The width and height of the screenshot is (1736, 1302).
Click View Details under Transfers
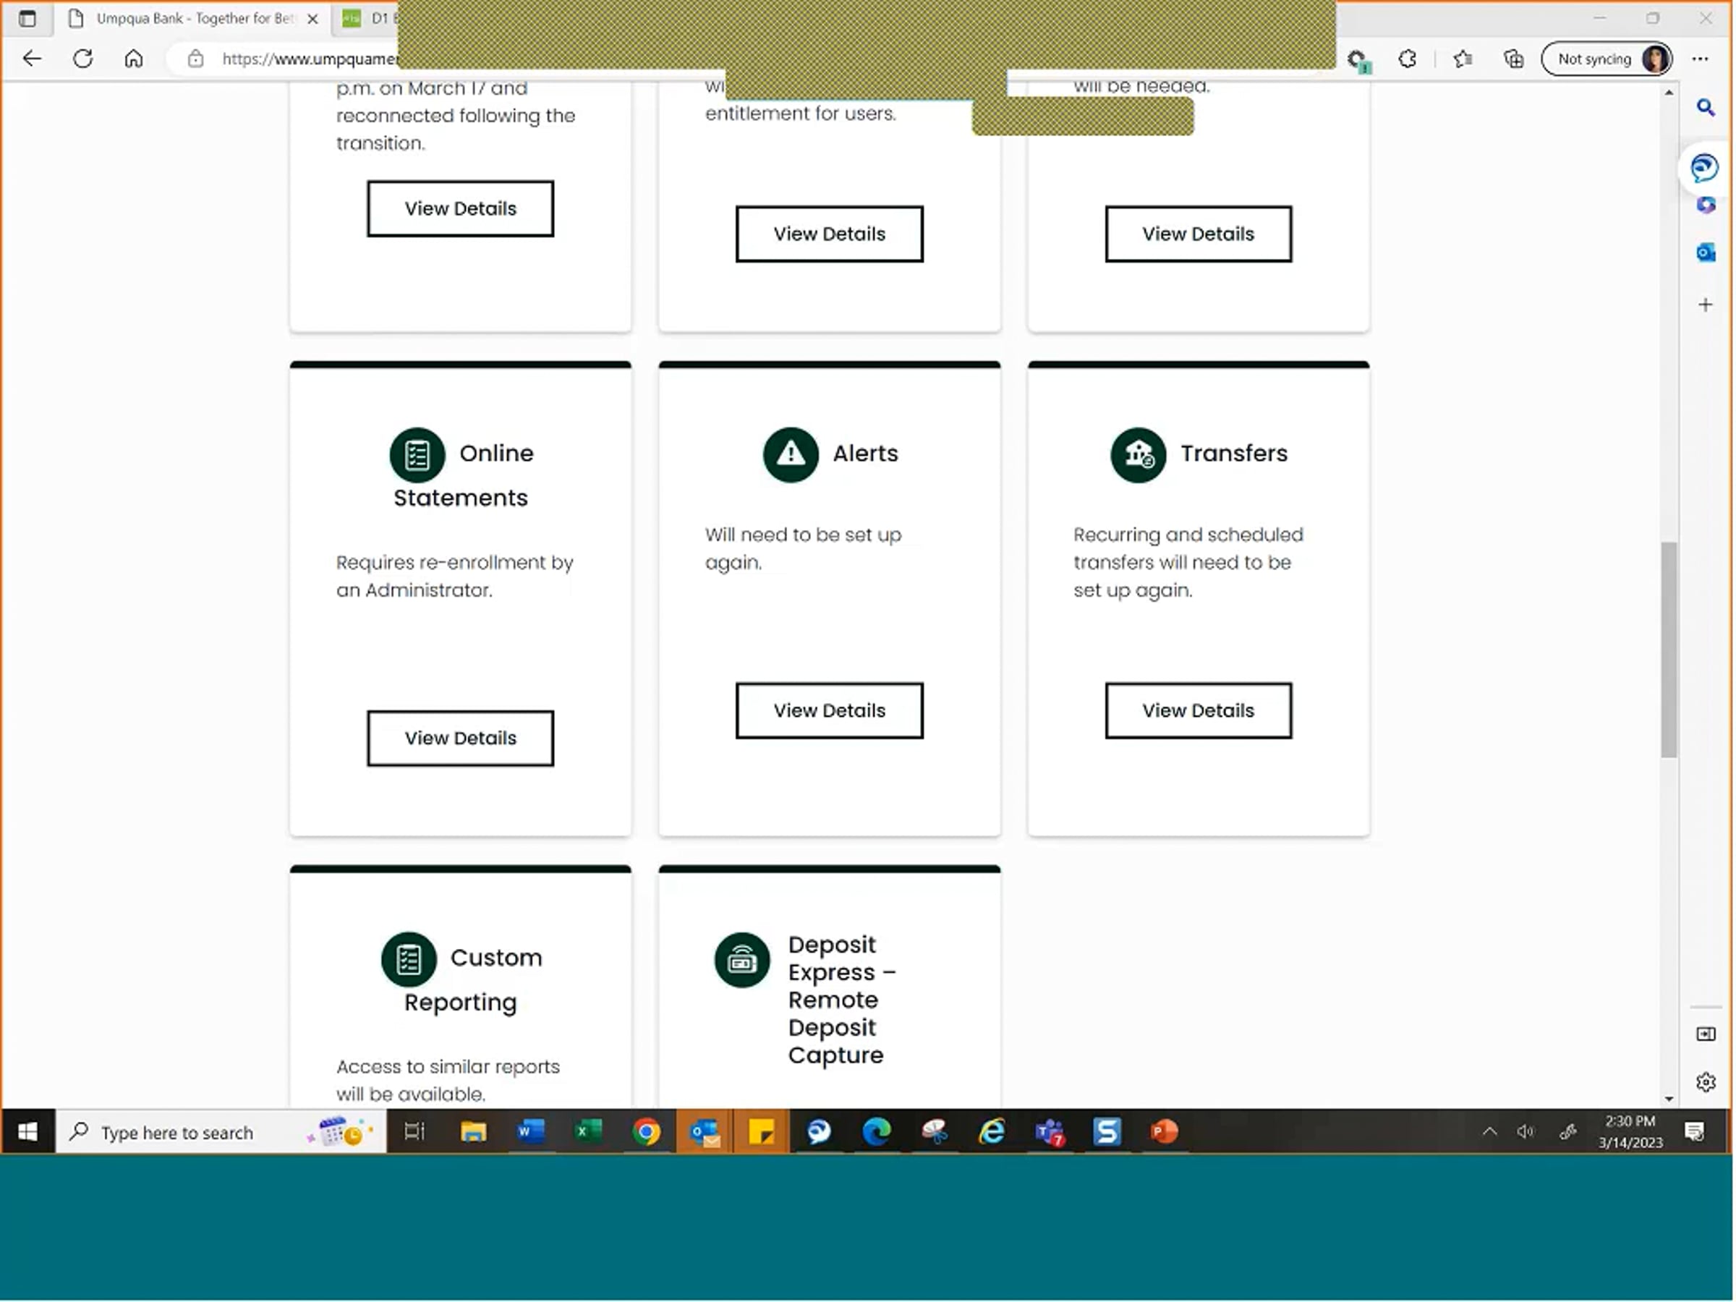point(1198,710)
